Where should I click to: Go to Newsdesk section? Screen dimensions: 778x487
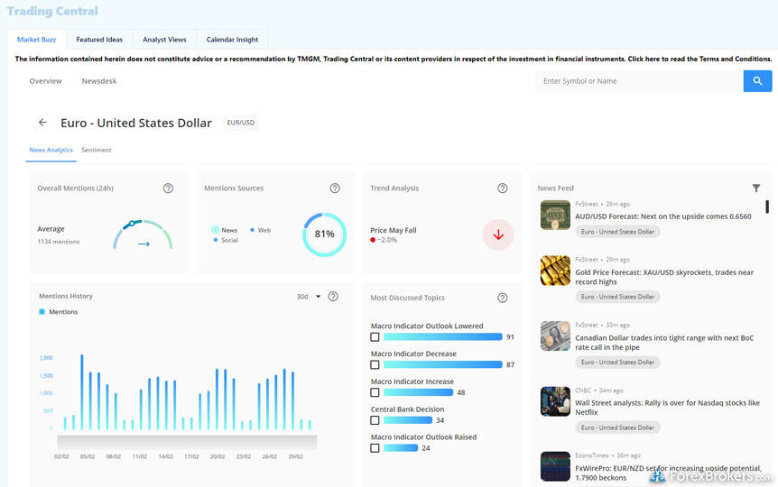click(x=98, y=81)
